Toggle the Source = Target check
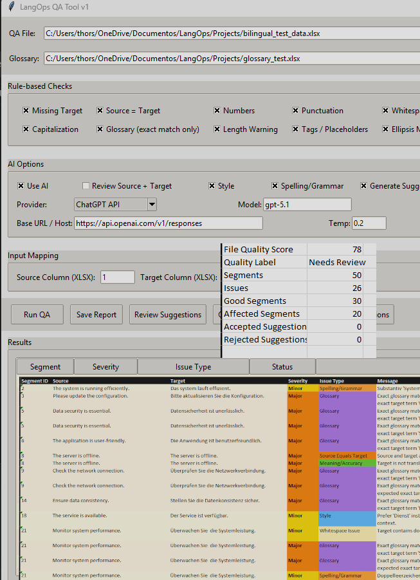 100,111
